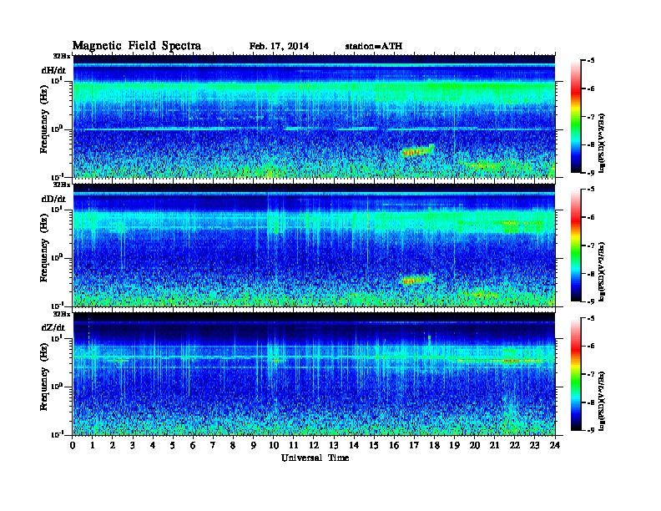Click the log(PSD) label of dZ/dt color bar
Viewport: 661px width, 511px height.
pos(603,400)
